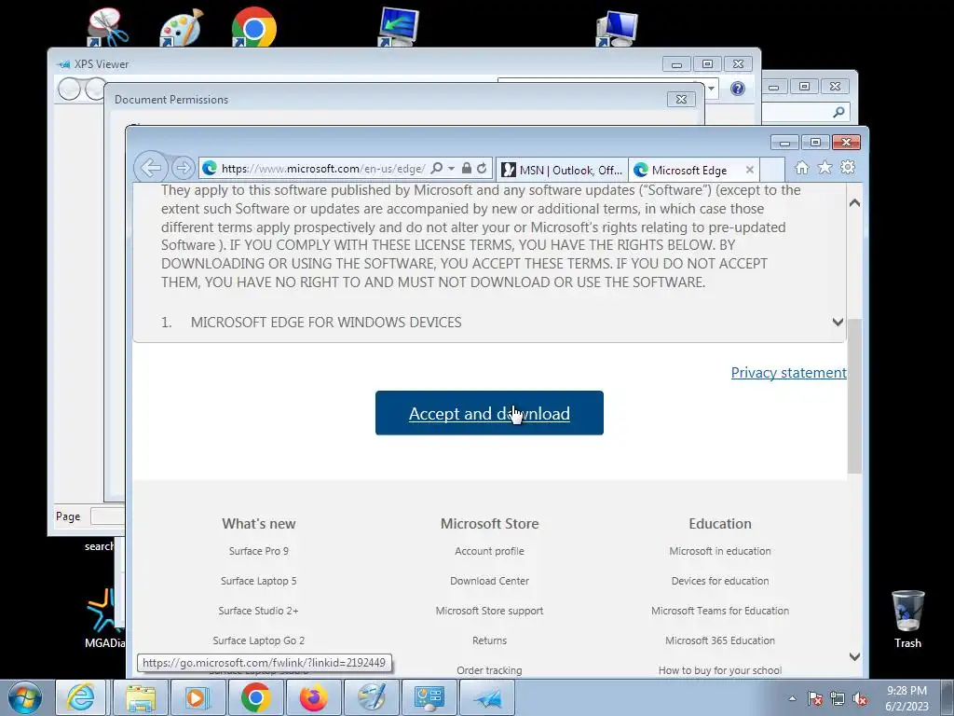Open Action Center flag in tray
954x716 pixels.
coord(814,698)
